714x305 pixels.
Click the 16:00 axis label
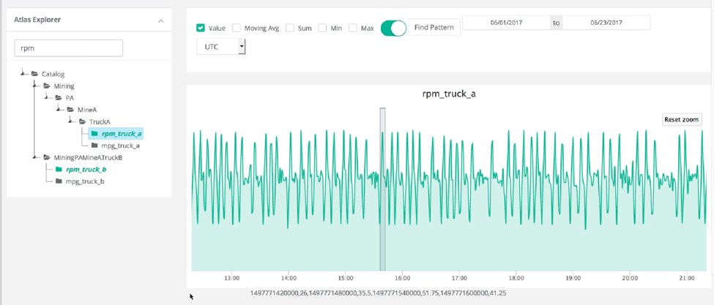click(403, 278)
